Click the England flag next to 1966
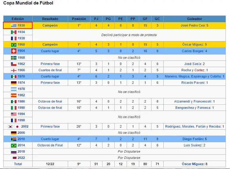 coord(14,70)
